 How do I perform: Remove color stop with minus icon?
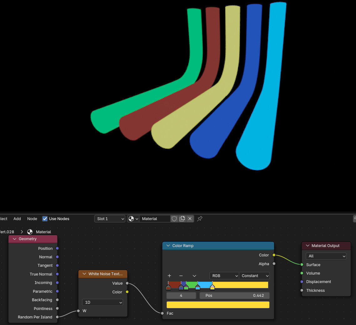coord(181,276)
